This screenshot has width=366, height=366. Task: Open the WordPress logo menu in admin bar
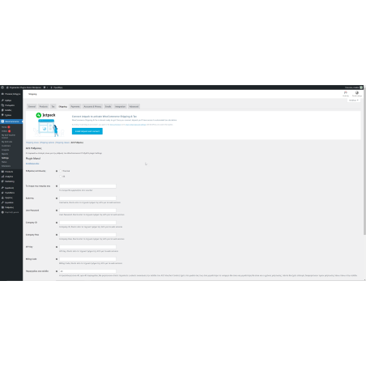click(x=2, y=87)
